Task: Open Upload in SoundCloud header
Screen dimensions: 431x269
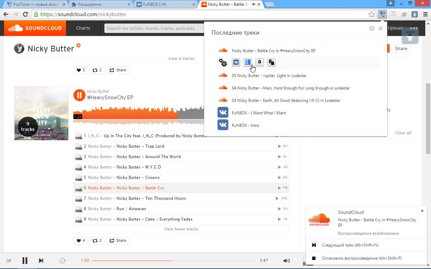Action: click(x=395, y=28)
